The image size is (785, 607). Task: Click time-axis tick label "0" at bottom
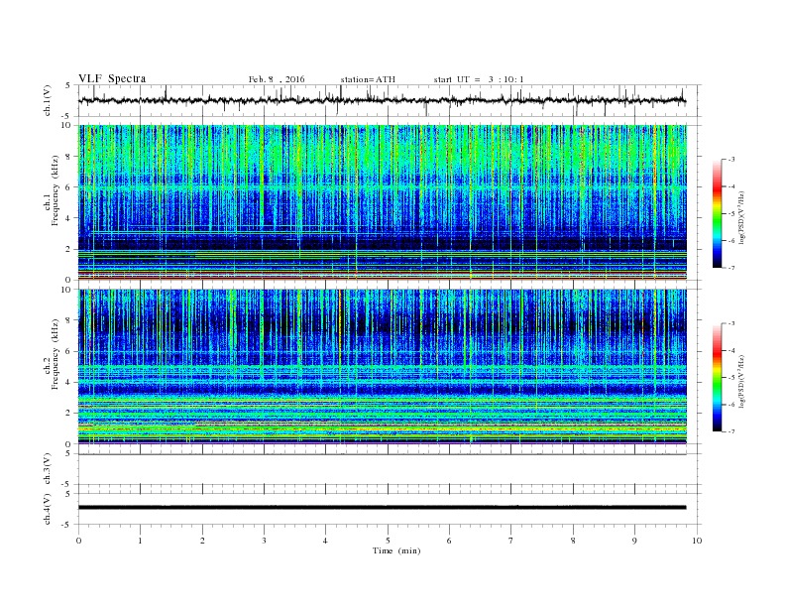click(x=78, y=541)
